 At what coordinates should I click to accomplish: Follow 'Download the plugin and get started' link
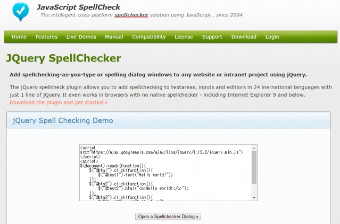point(59,102)
